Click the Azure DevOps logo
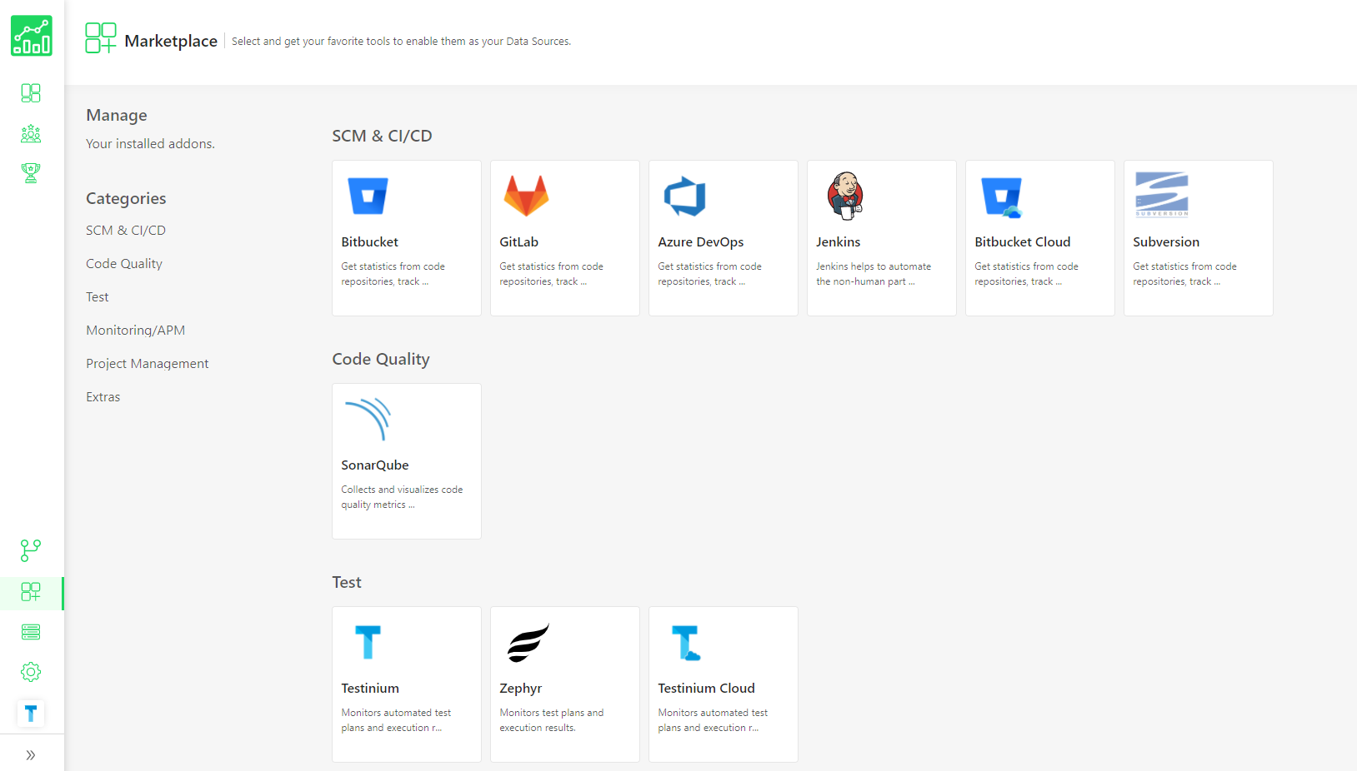Image resolution: width=1357 pixels, height=771 pixels. [684, 196]
